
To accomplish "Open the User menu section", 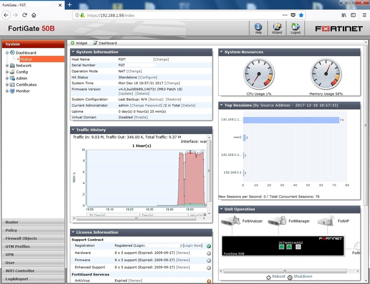I will [x=33, y=263].
